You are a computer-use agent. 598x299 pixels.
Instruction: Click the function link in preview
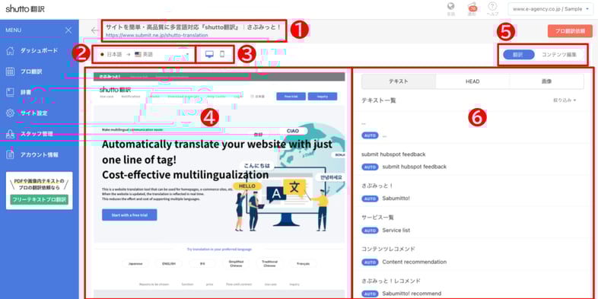[x=188, y=285]
